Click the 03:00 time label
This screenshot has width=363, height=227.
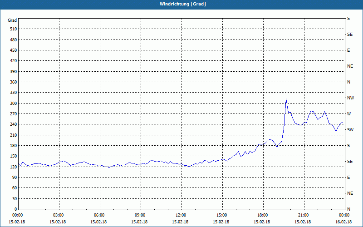(58, 215)
